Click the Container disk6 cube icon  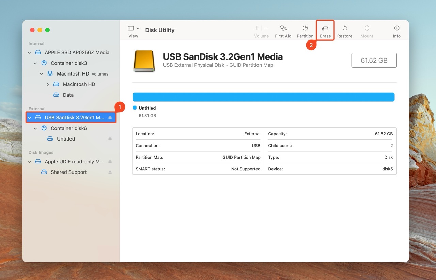click(x=44, y=128)
